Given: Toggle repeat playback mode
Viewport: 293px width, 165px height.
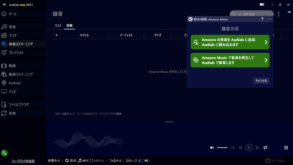Looking at the screenshot, I should tap(266, 148).
